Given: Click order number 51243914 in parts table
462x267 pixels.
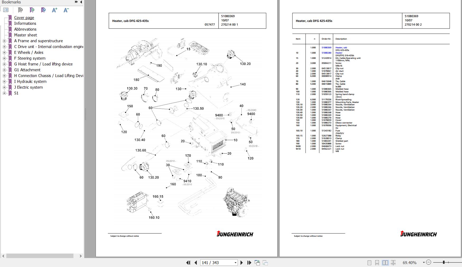Looking at the screenshot, I should tap(326, 58).
